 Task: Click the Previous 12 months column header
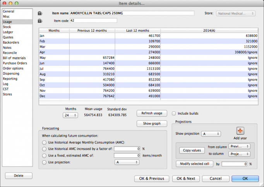[92, 31]
